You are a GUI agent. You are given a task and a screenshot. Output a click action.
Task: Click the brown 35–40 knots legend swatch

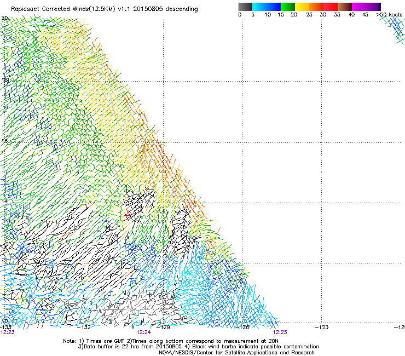click(345, 7)
